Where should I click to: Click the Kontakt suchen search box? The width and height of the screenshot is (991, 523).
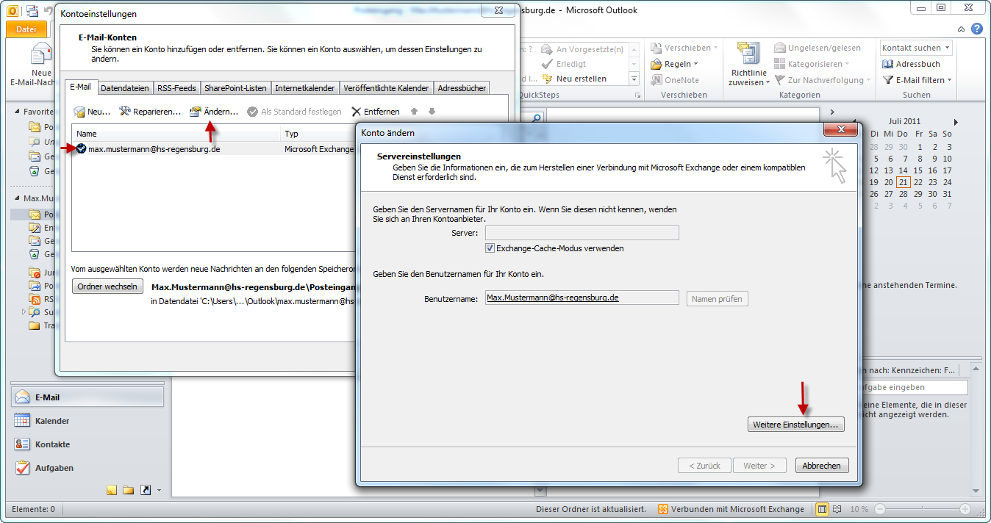point(916,48)
